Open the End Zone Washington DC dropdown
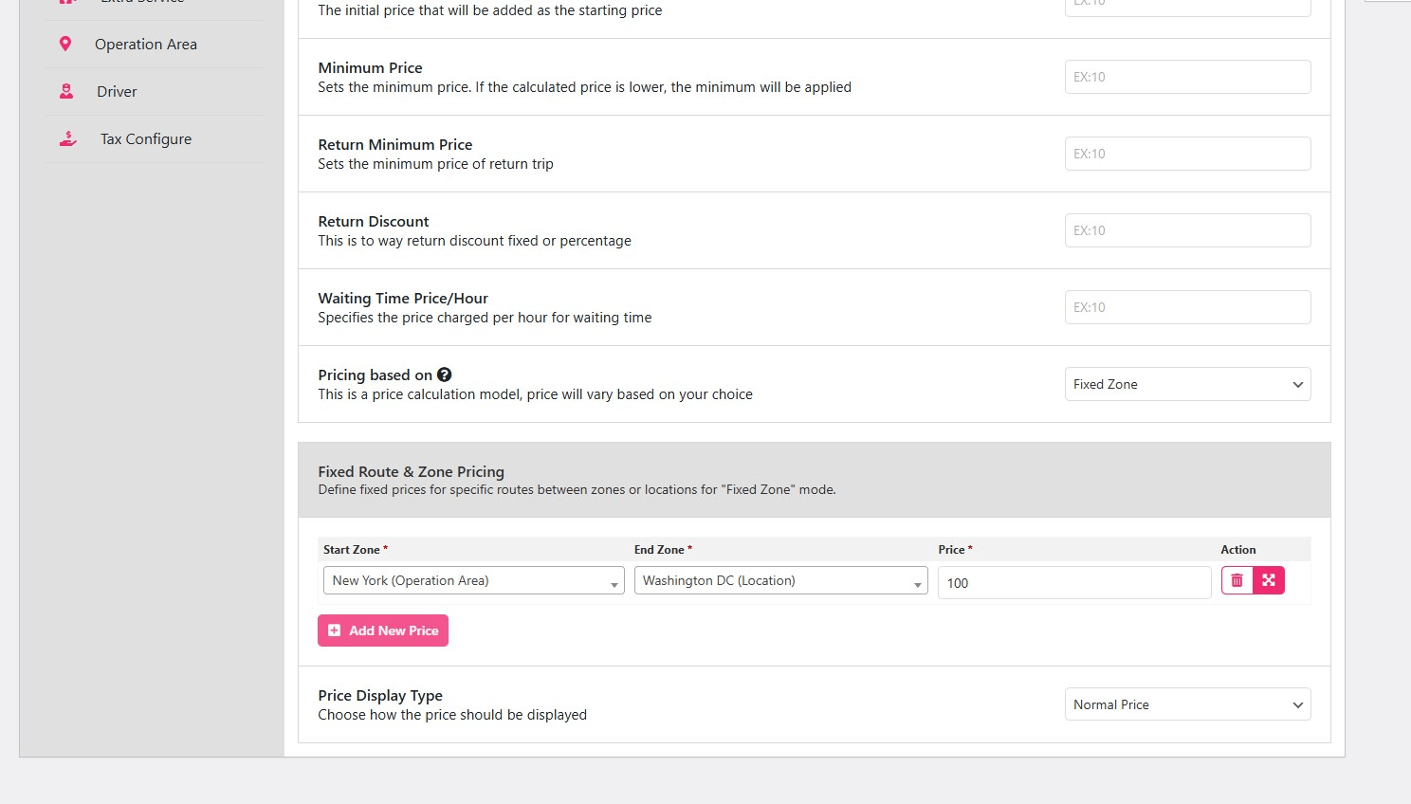Image resolution: width=1411 pixels, height=804 pixels. [780, 580]
